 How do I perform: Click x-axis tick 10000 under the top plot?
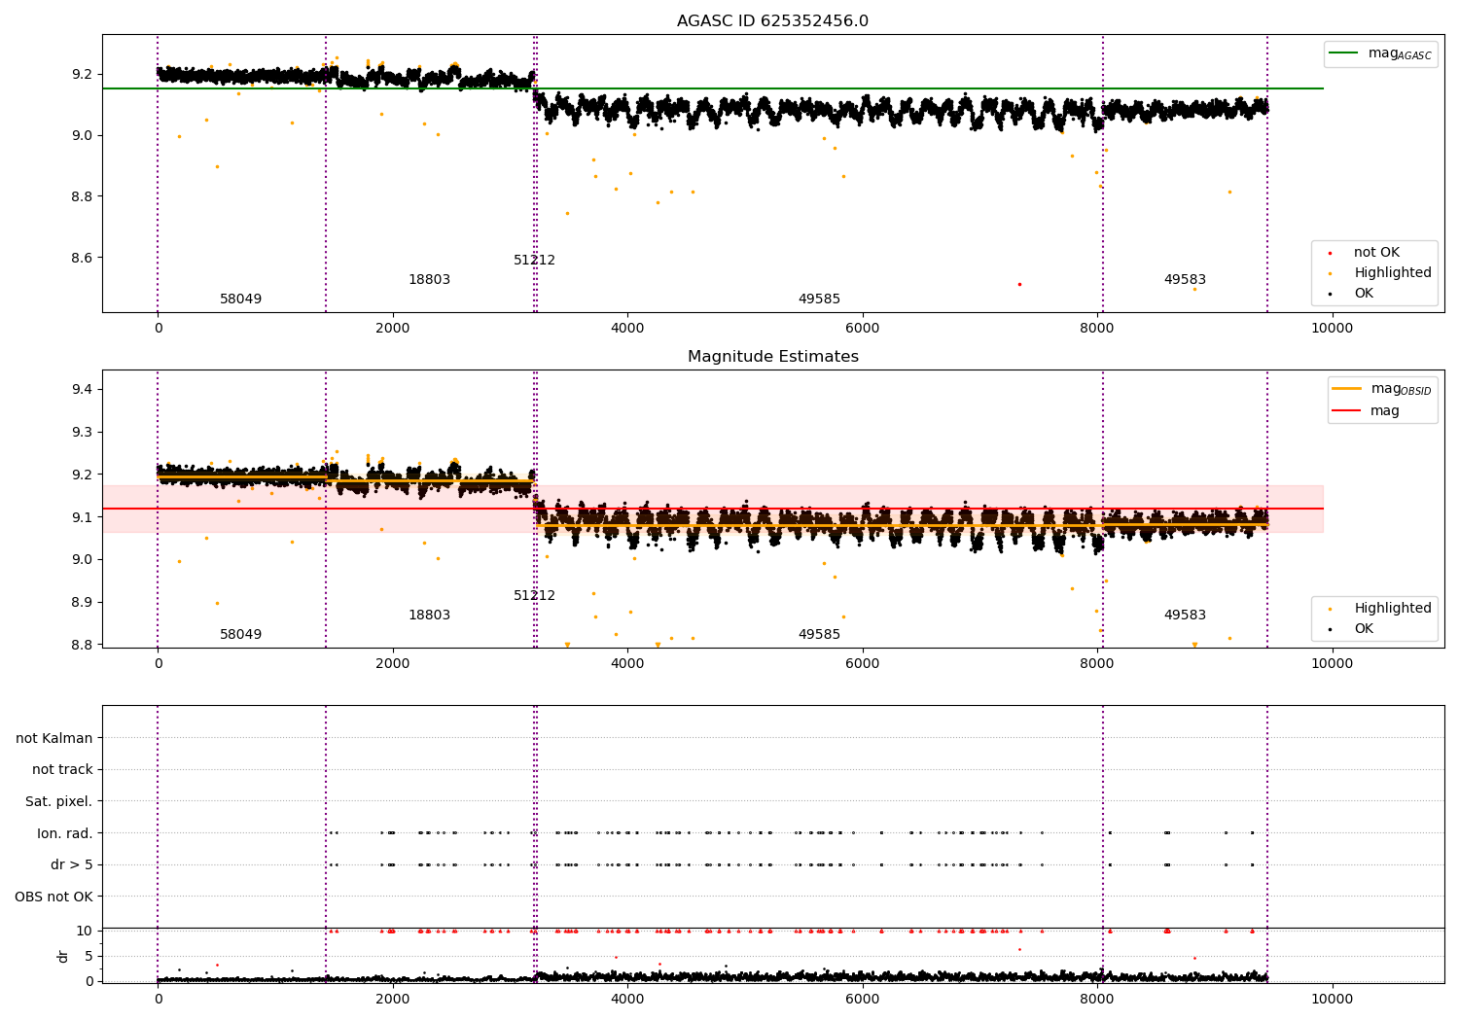(1332, 329)
